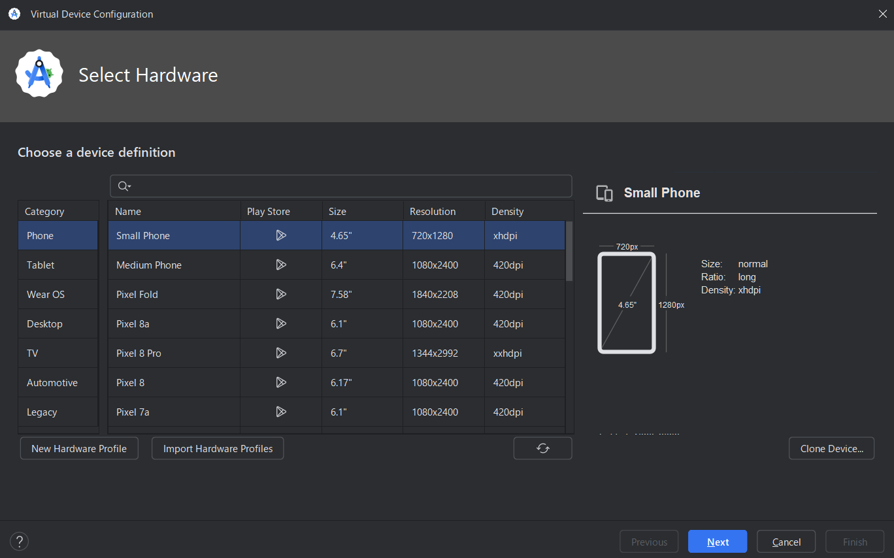Click Play Store icon in Pixel 7a row
Image resolution: width=894 pixels, height=558 pixels.
click(281, 412)
